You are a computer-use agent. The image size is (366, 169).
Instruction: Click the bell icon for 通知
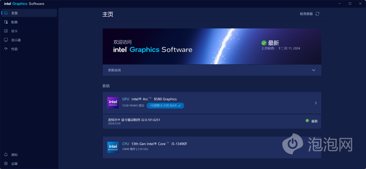point(6,154)
